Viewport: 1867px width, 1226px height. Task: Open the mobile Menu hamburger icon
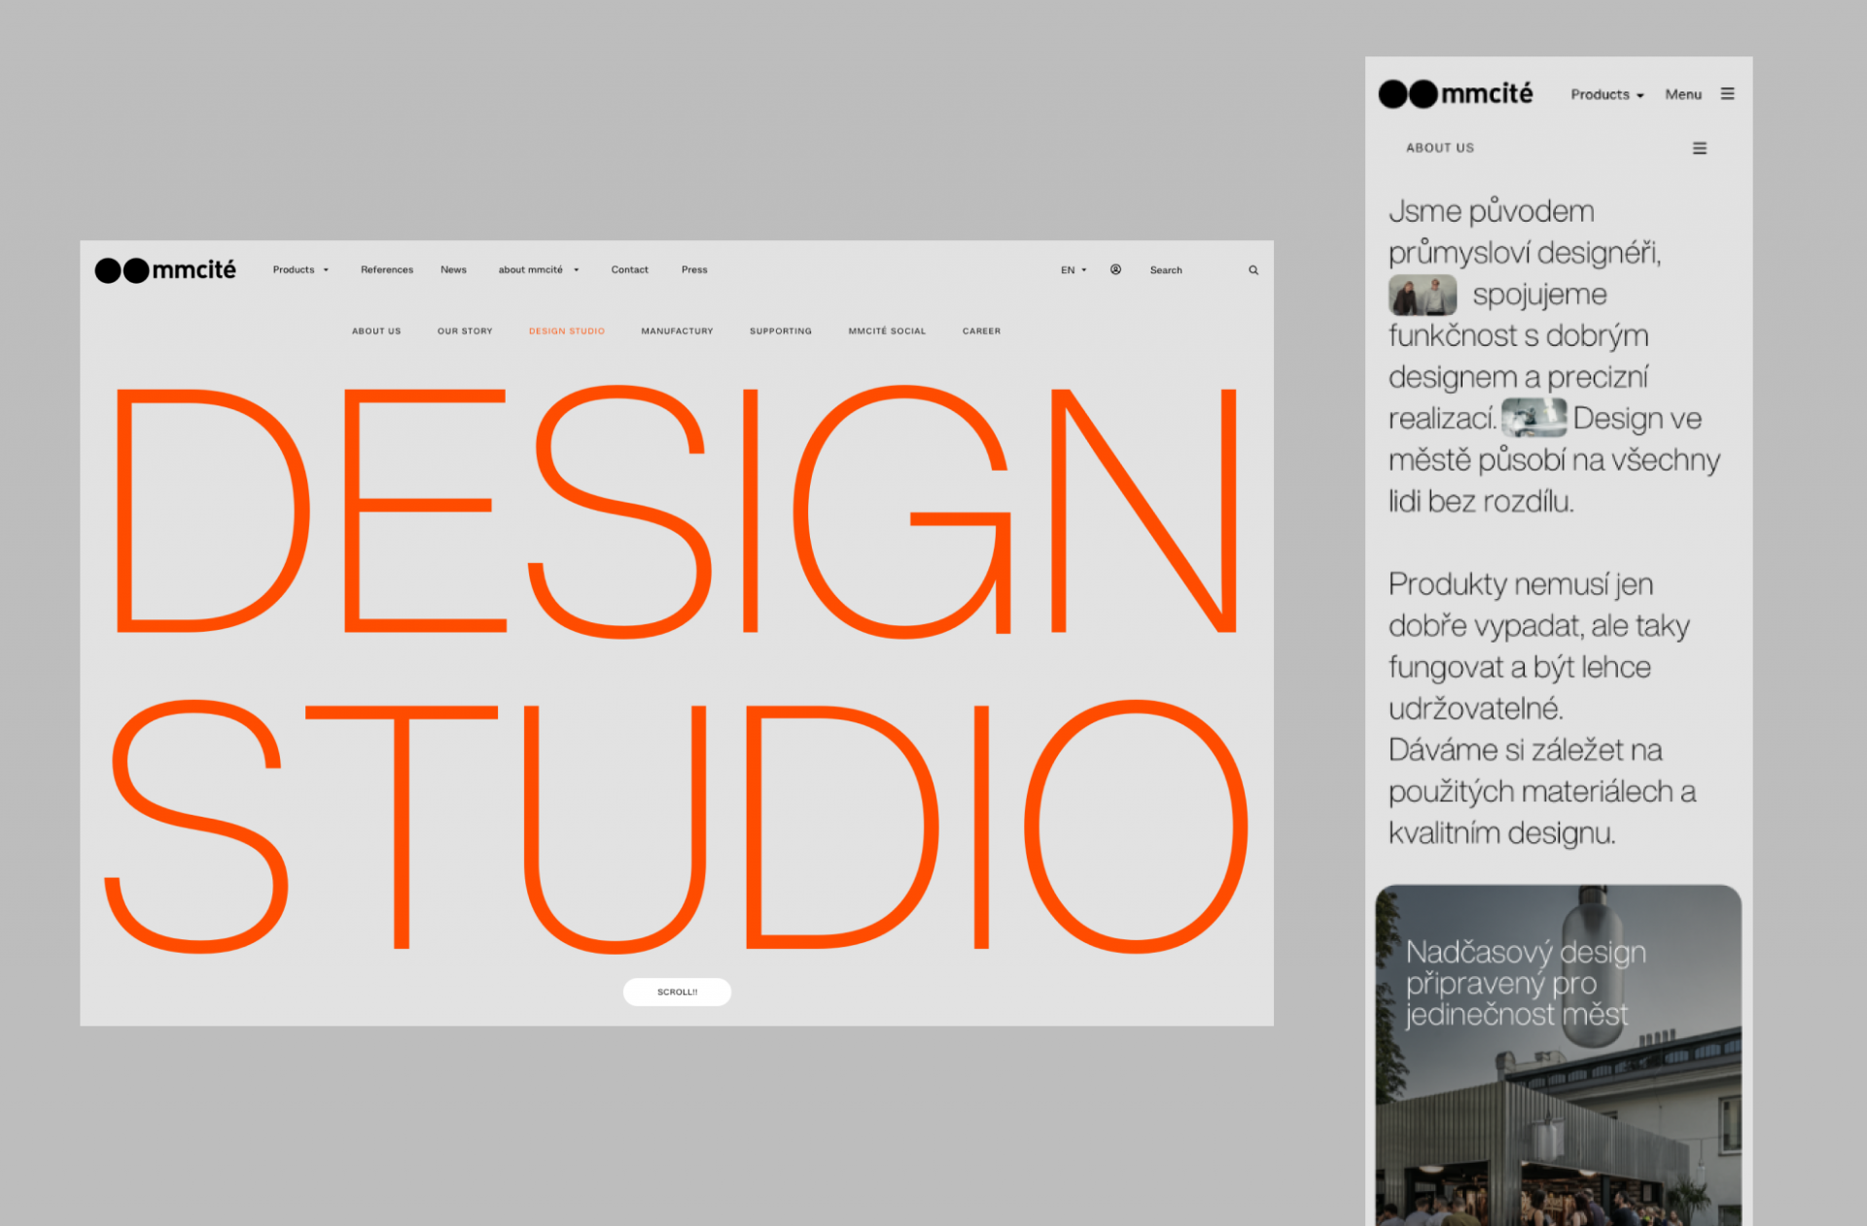point(1727,94)
